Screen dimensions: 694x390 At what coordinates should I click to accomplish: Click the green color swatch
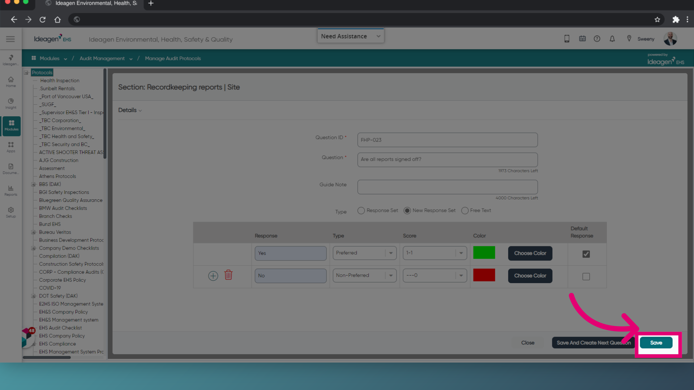point(484,252)
